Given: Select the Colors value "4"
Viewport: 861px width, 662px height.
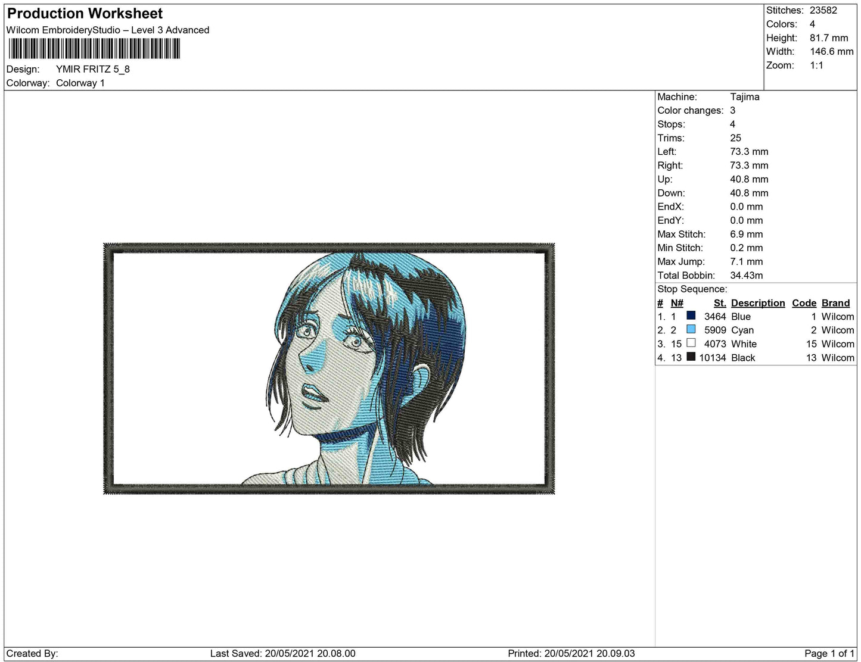Looking at the screenshot, I should (813, 24).
